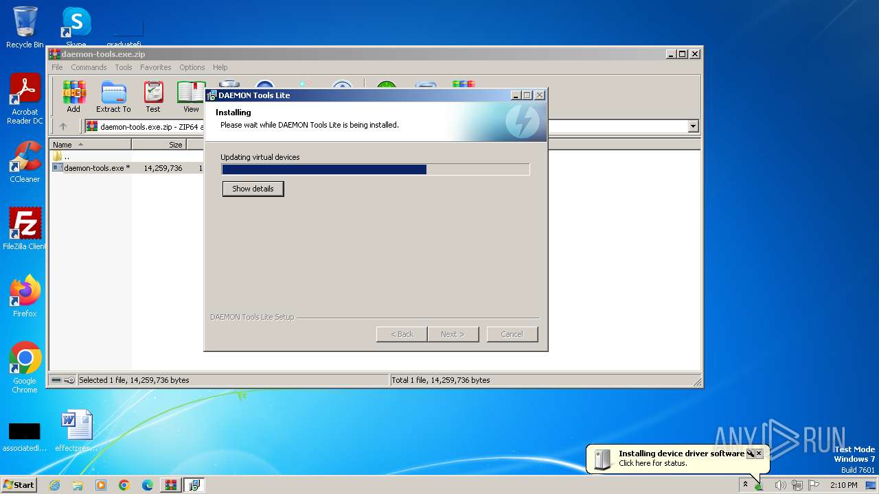Close the device driver notification balloon
The height and width of the screenshot is (494, 879).
coord(759,454)
